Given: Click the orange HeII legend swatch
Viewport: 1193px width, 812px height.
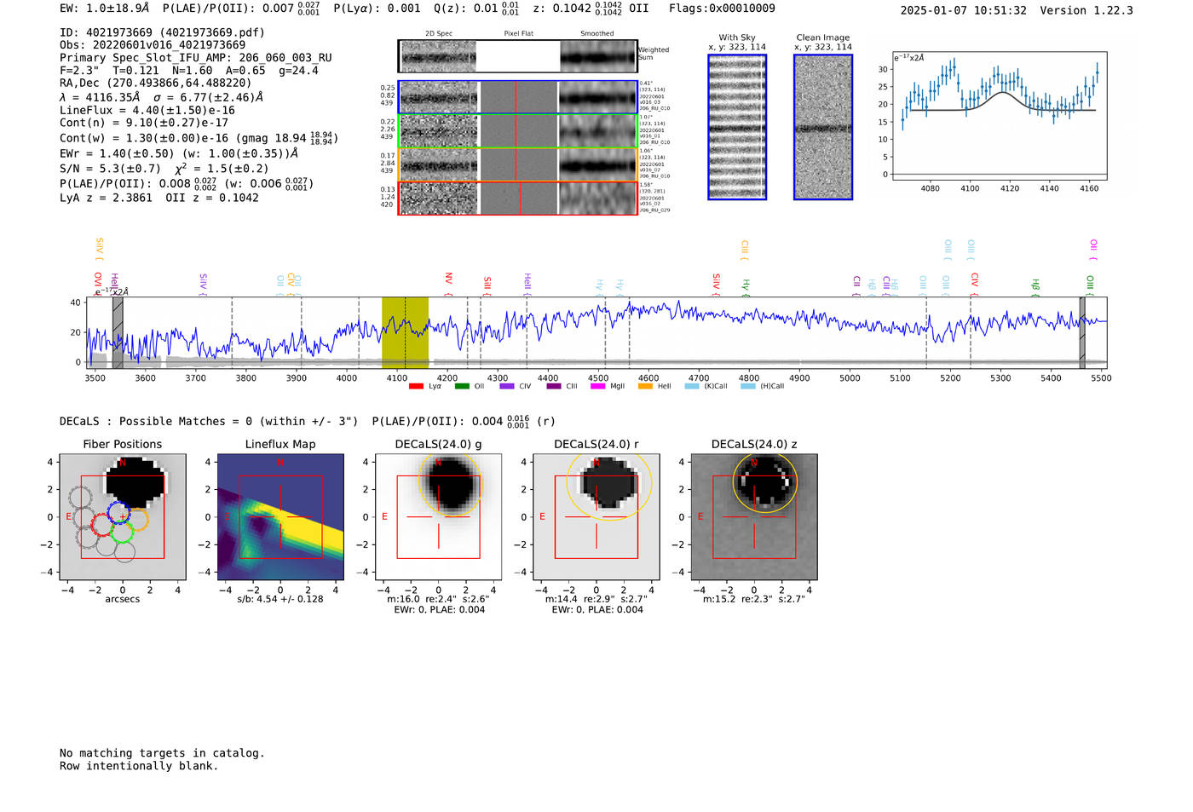Looking at the screenshot, I should pos(645,386).
